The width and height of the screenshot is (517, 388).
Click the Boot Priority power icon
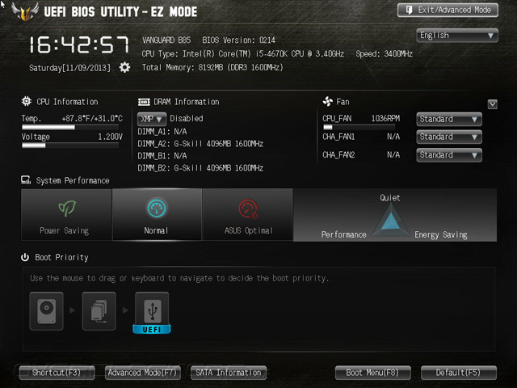pyautogui.click(x=25, y=257)
